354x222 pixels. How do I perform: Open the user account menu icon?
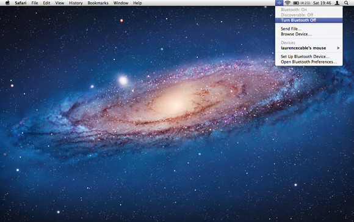(337, 3)
